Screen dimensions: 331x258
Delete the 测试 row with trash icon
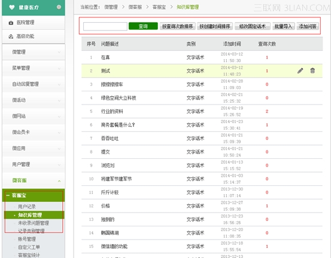312,70
